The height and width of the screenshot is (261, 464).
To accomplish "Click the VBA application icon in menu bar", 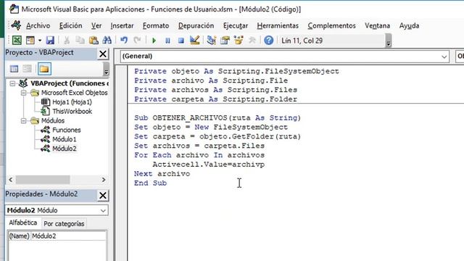I will 16,25.
